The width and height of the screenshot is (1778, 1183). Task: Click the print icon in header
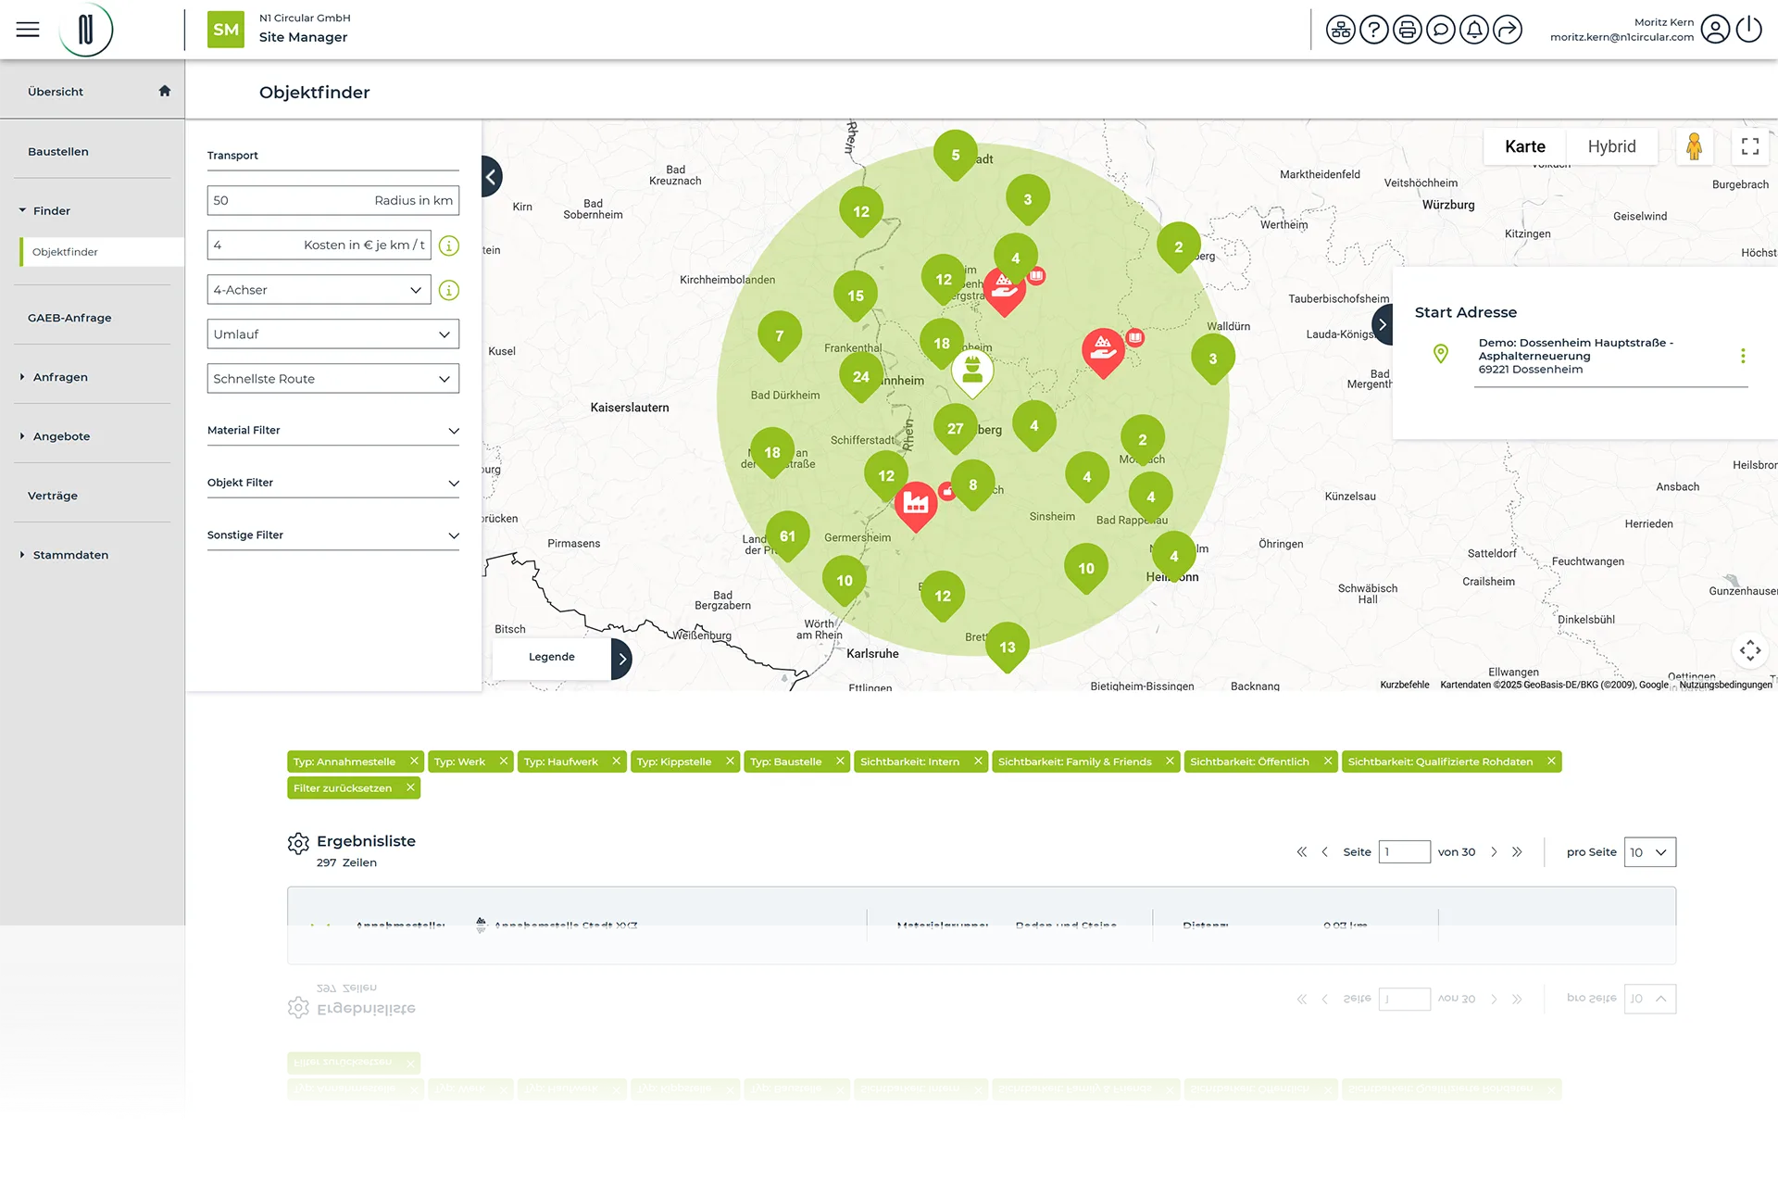pyautogui.click(x=1407, y=30)
